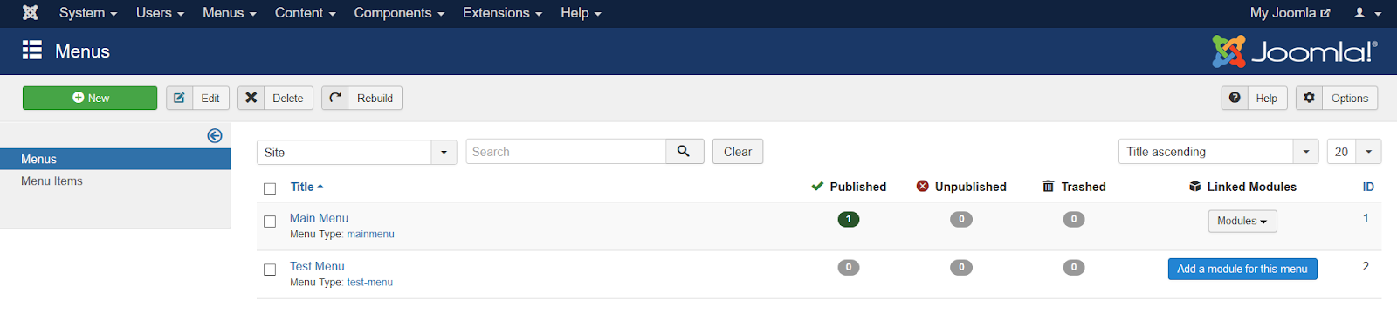Screen dimensions: 1397x328
Task: Open the Users menu
Action: pos(160,13)
